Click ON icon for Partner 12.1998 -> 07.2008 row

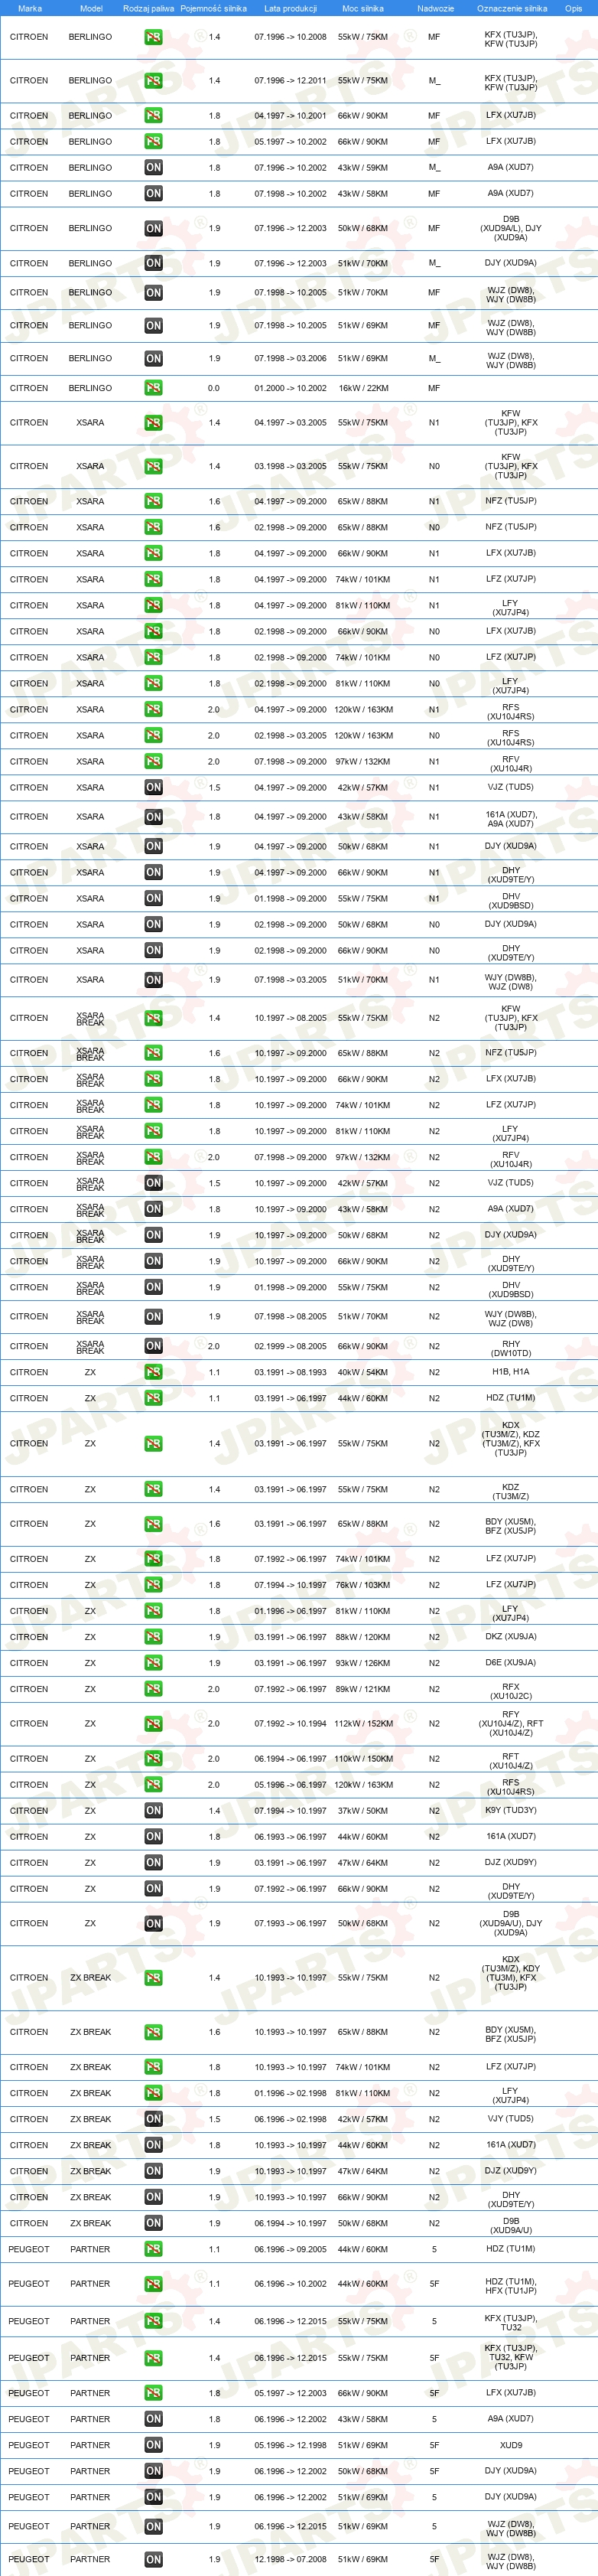coord(153,2560)
